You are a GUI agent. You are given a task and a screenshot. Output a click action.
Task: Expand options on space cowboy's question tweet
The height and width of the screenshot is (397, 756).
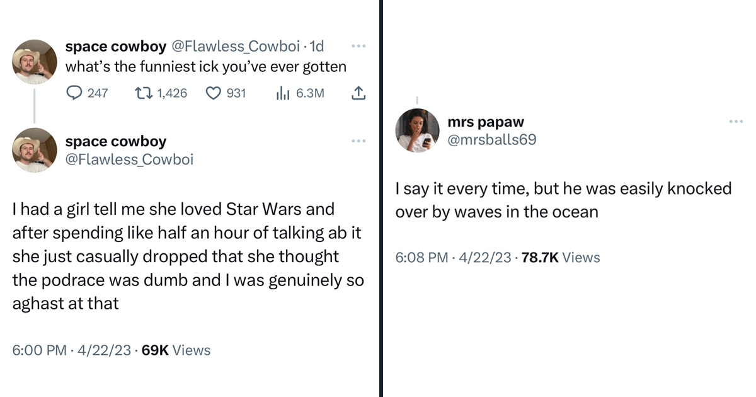[358, 45]
